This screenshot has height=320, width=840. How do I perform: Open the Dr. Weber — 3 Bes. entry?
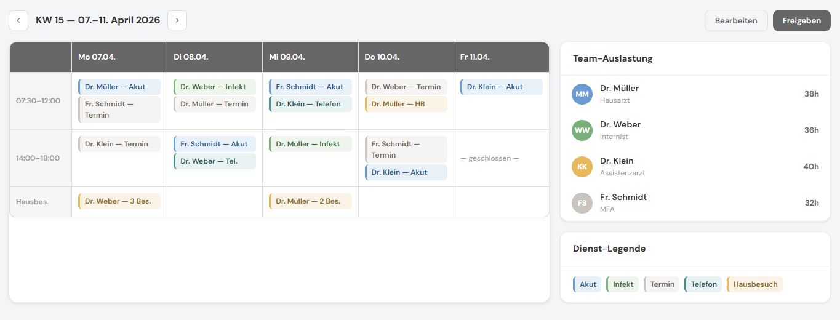click(119, 201)
